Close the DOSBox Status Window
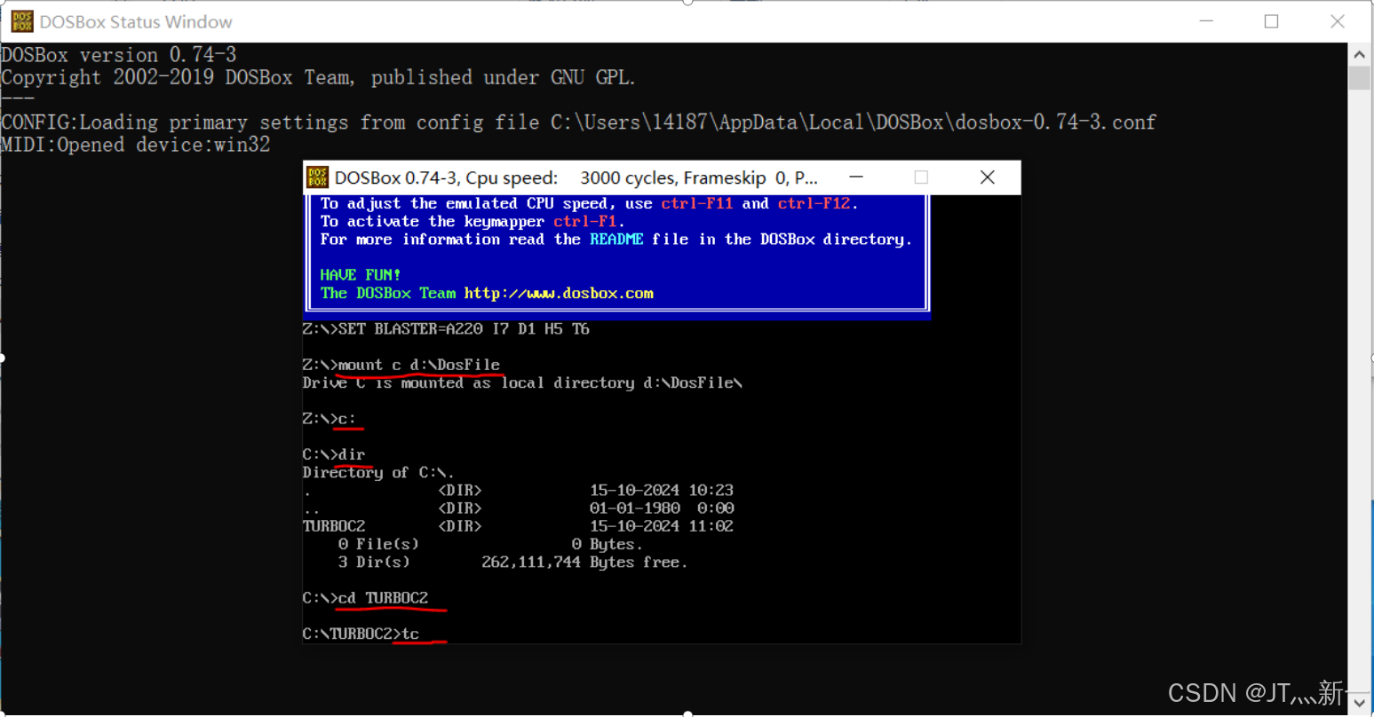Screen dimensions: 1374x717 click(1338, 21)
